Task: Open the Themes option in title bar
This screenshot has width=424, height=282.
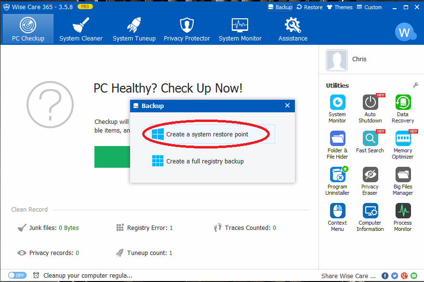Action: click(x=340, y=7)
